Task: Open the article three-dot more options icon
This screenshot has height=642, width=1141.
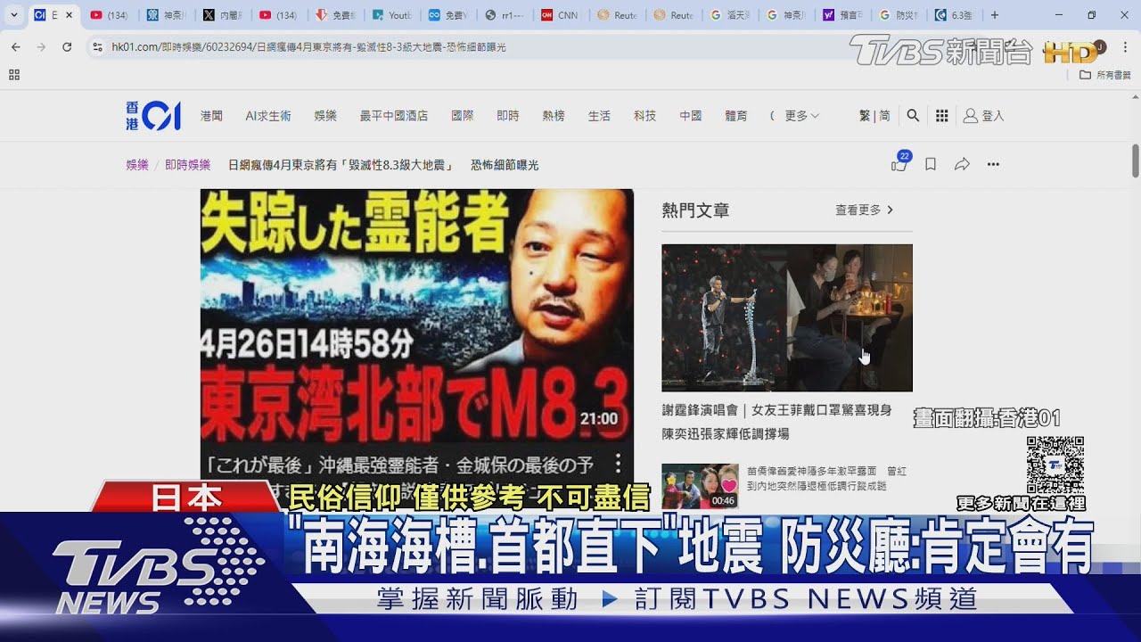Action: 993,164
